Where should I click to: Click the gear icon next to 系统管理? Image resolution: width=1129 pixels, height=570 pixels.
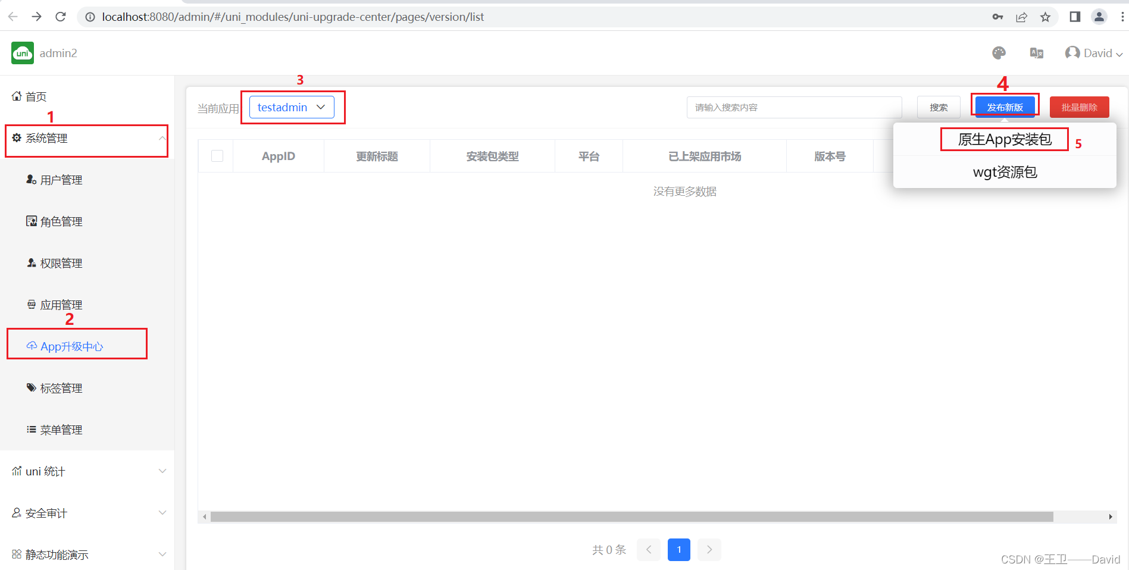point(17,137)
